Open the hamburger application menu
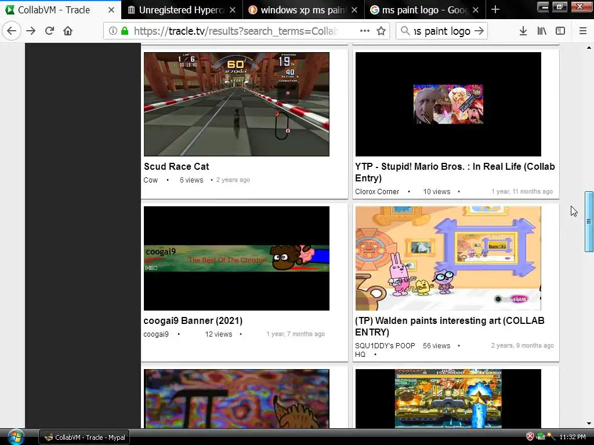The width and height of the screenshot is (594, 445). [x=583, y=31]
